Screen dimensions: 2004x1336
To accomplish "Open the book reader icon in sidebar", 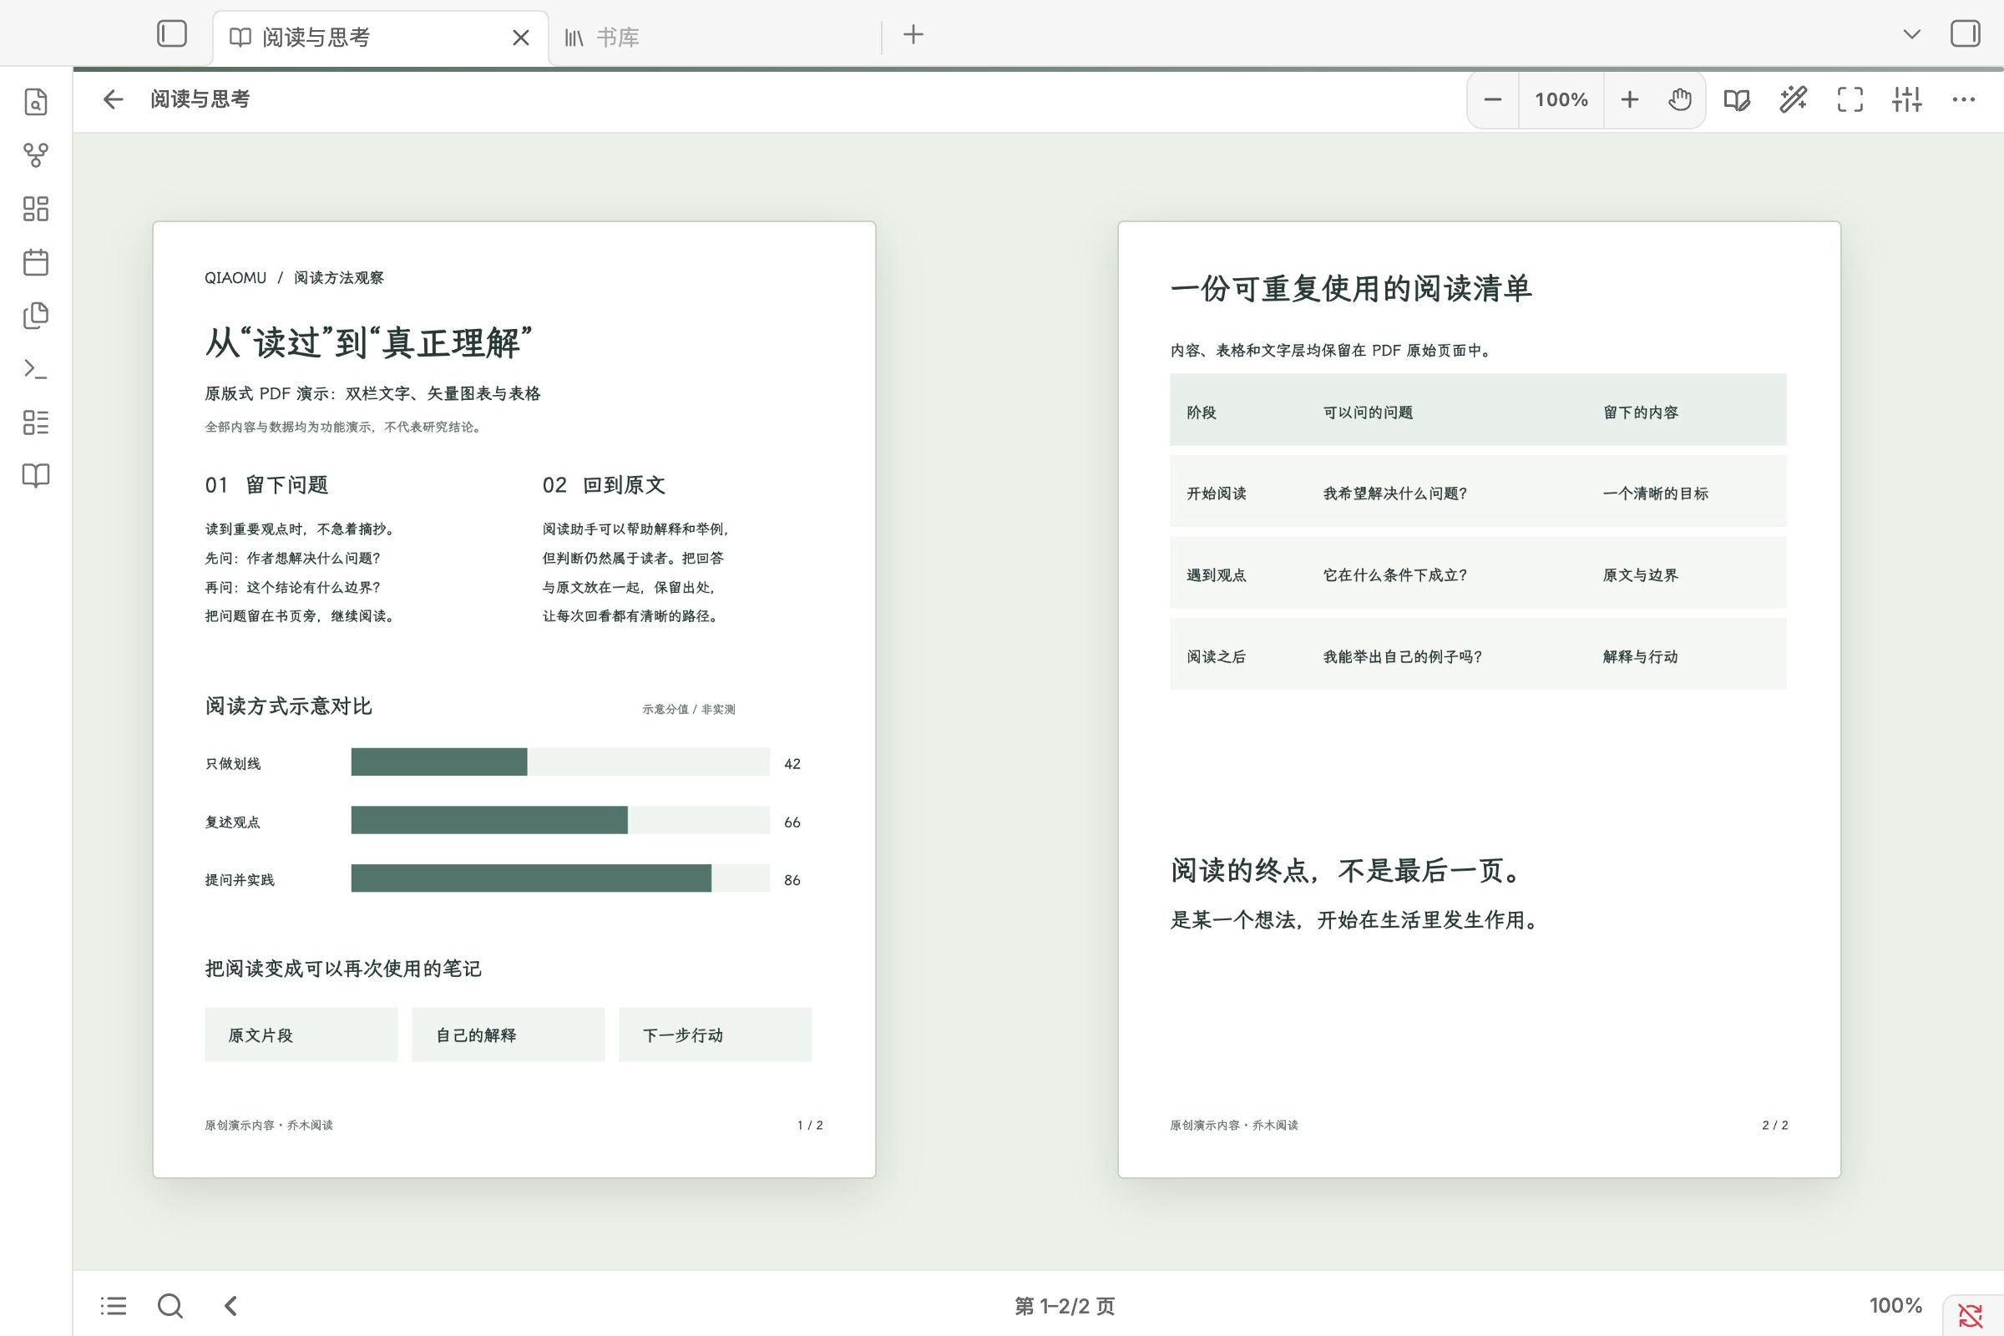I will tap(36, 475).
